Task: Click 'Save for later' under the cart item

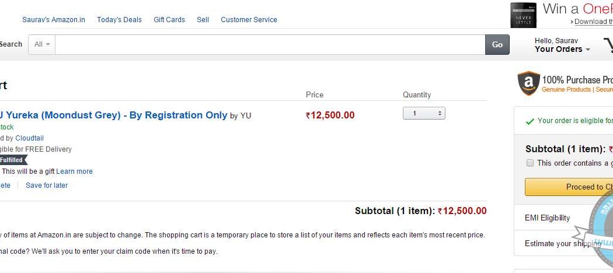Action: point(47,185)
